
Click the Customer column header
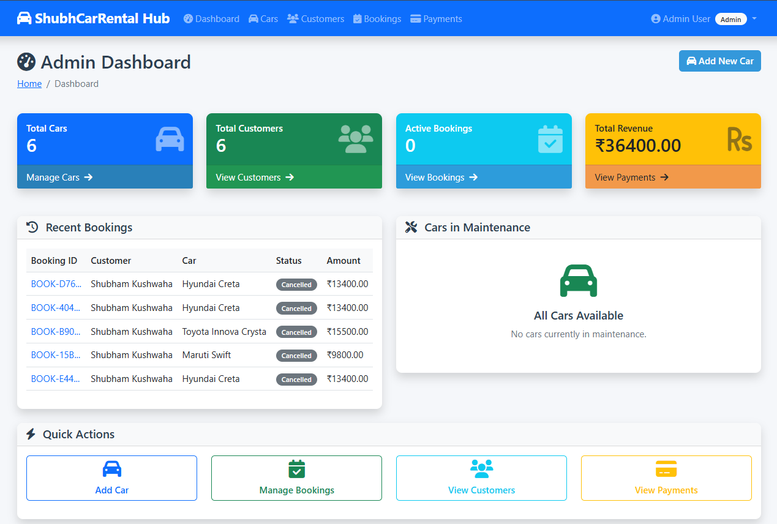pyautogui.click(x=111, y=261)
